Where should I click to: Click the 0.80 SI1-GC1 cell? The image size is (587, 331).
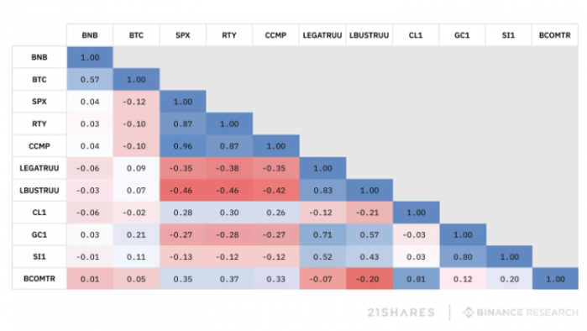[x=463, y=257]
